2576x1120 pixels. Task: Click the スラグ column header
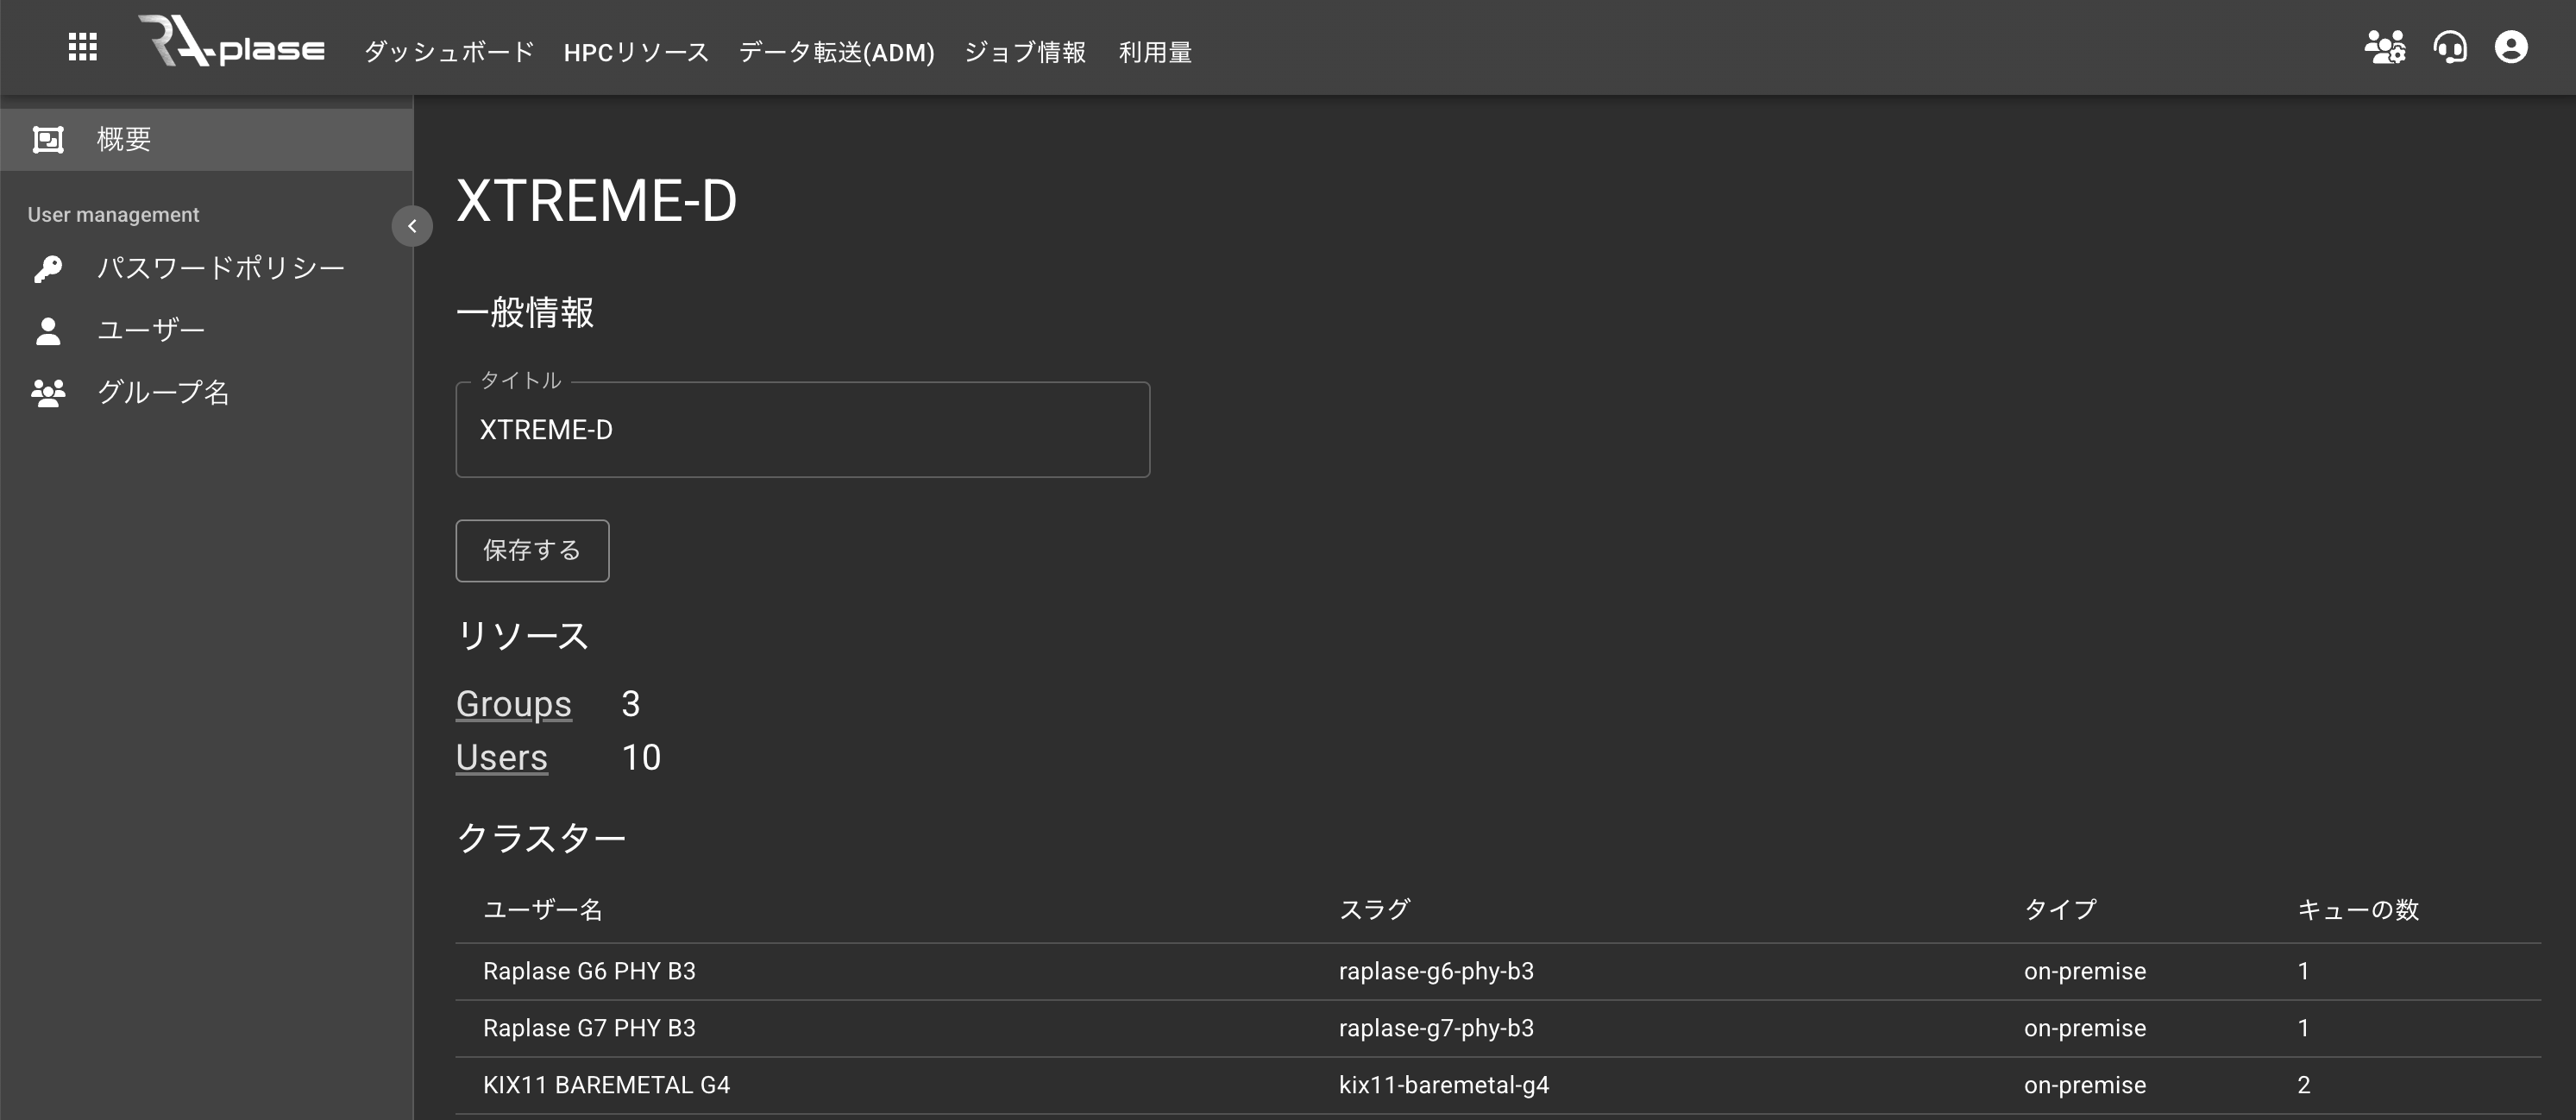[1374, 909]
